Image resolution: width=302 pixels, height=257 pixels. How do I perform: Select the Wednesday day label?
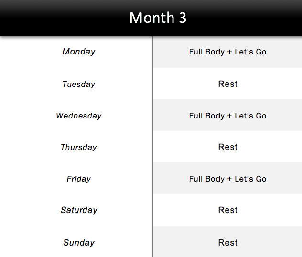click(79, 116)
